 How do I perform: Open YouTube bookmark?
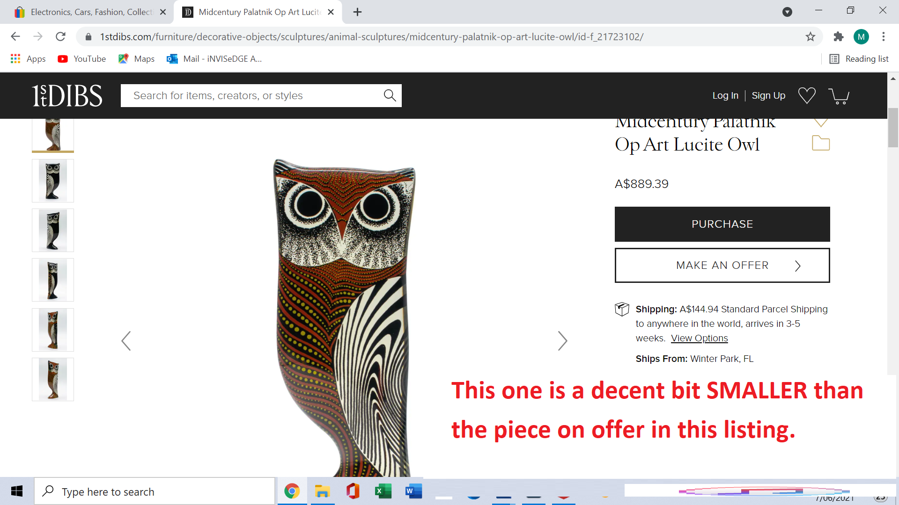81,59
